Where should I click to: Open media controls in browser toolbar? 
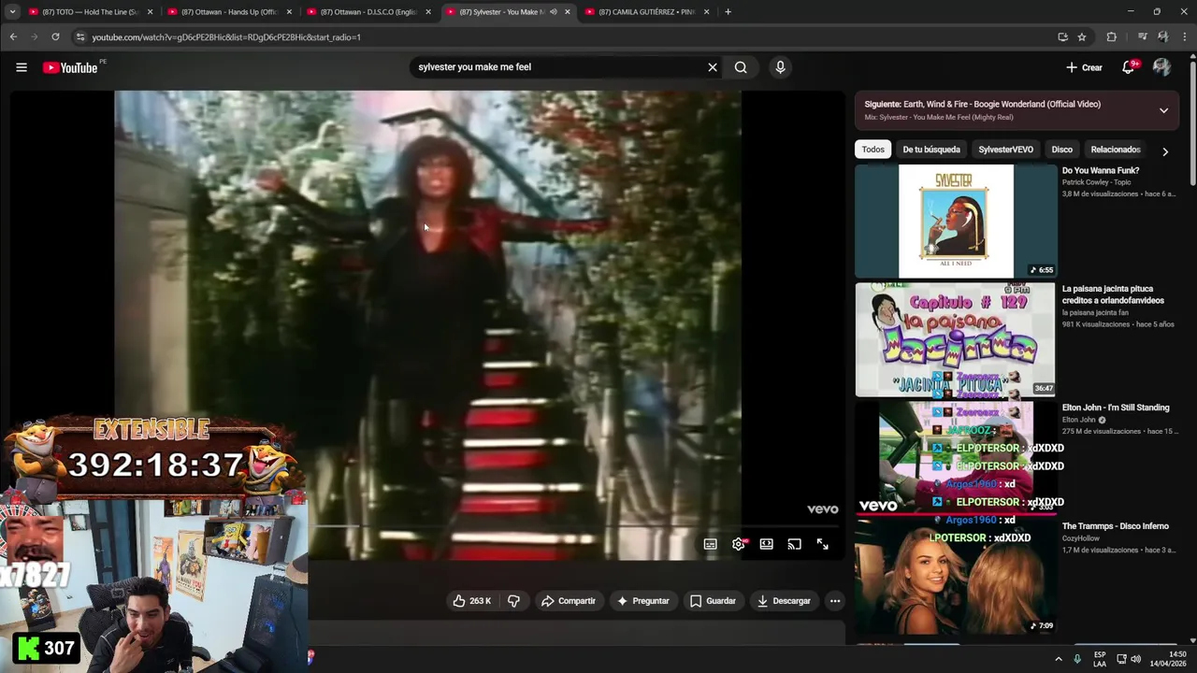[1142, 37]
